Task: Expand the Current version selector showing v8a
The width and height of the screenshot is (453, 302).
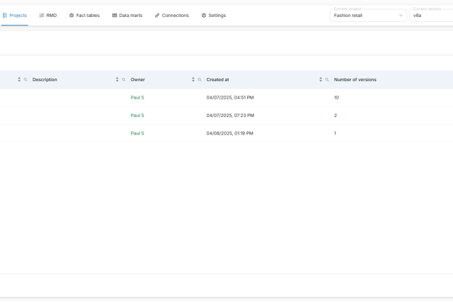Action: click(x=431, y=15)
